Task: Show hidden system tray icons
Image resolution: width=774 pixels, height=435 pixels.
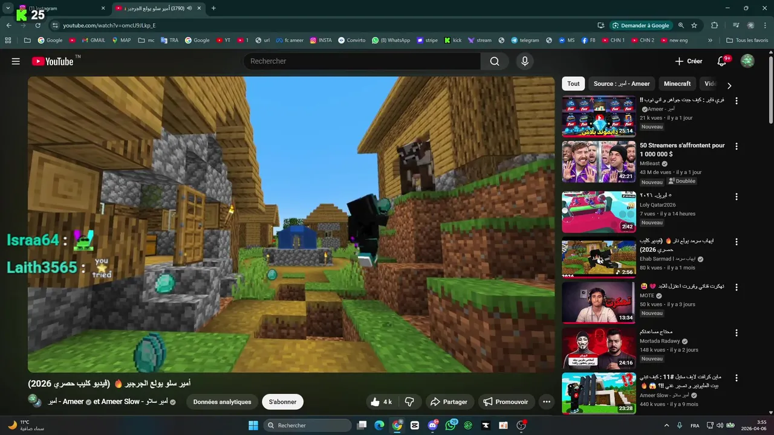Action: pos(667,425)
